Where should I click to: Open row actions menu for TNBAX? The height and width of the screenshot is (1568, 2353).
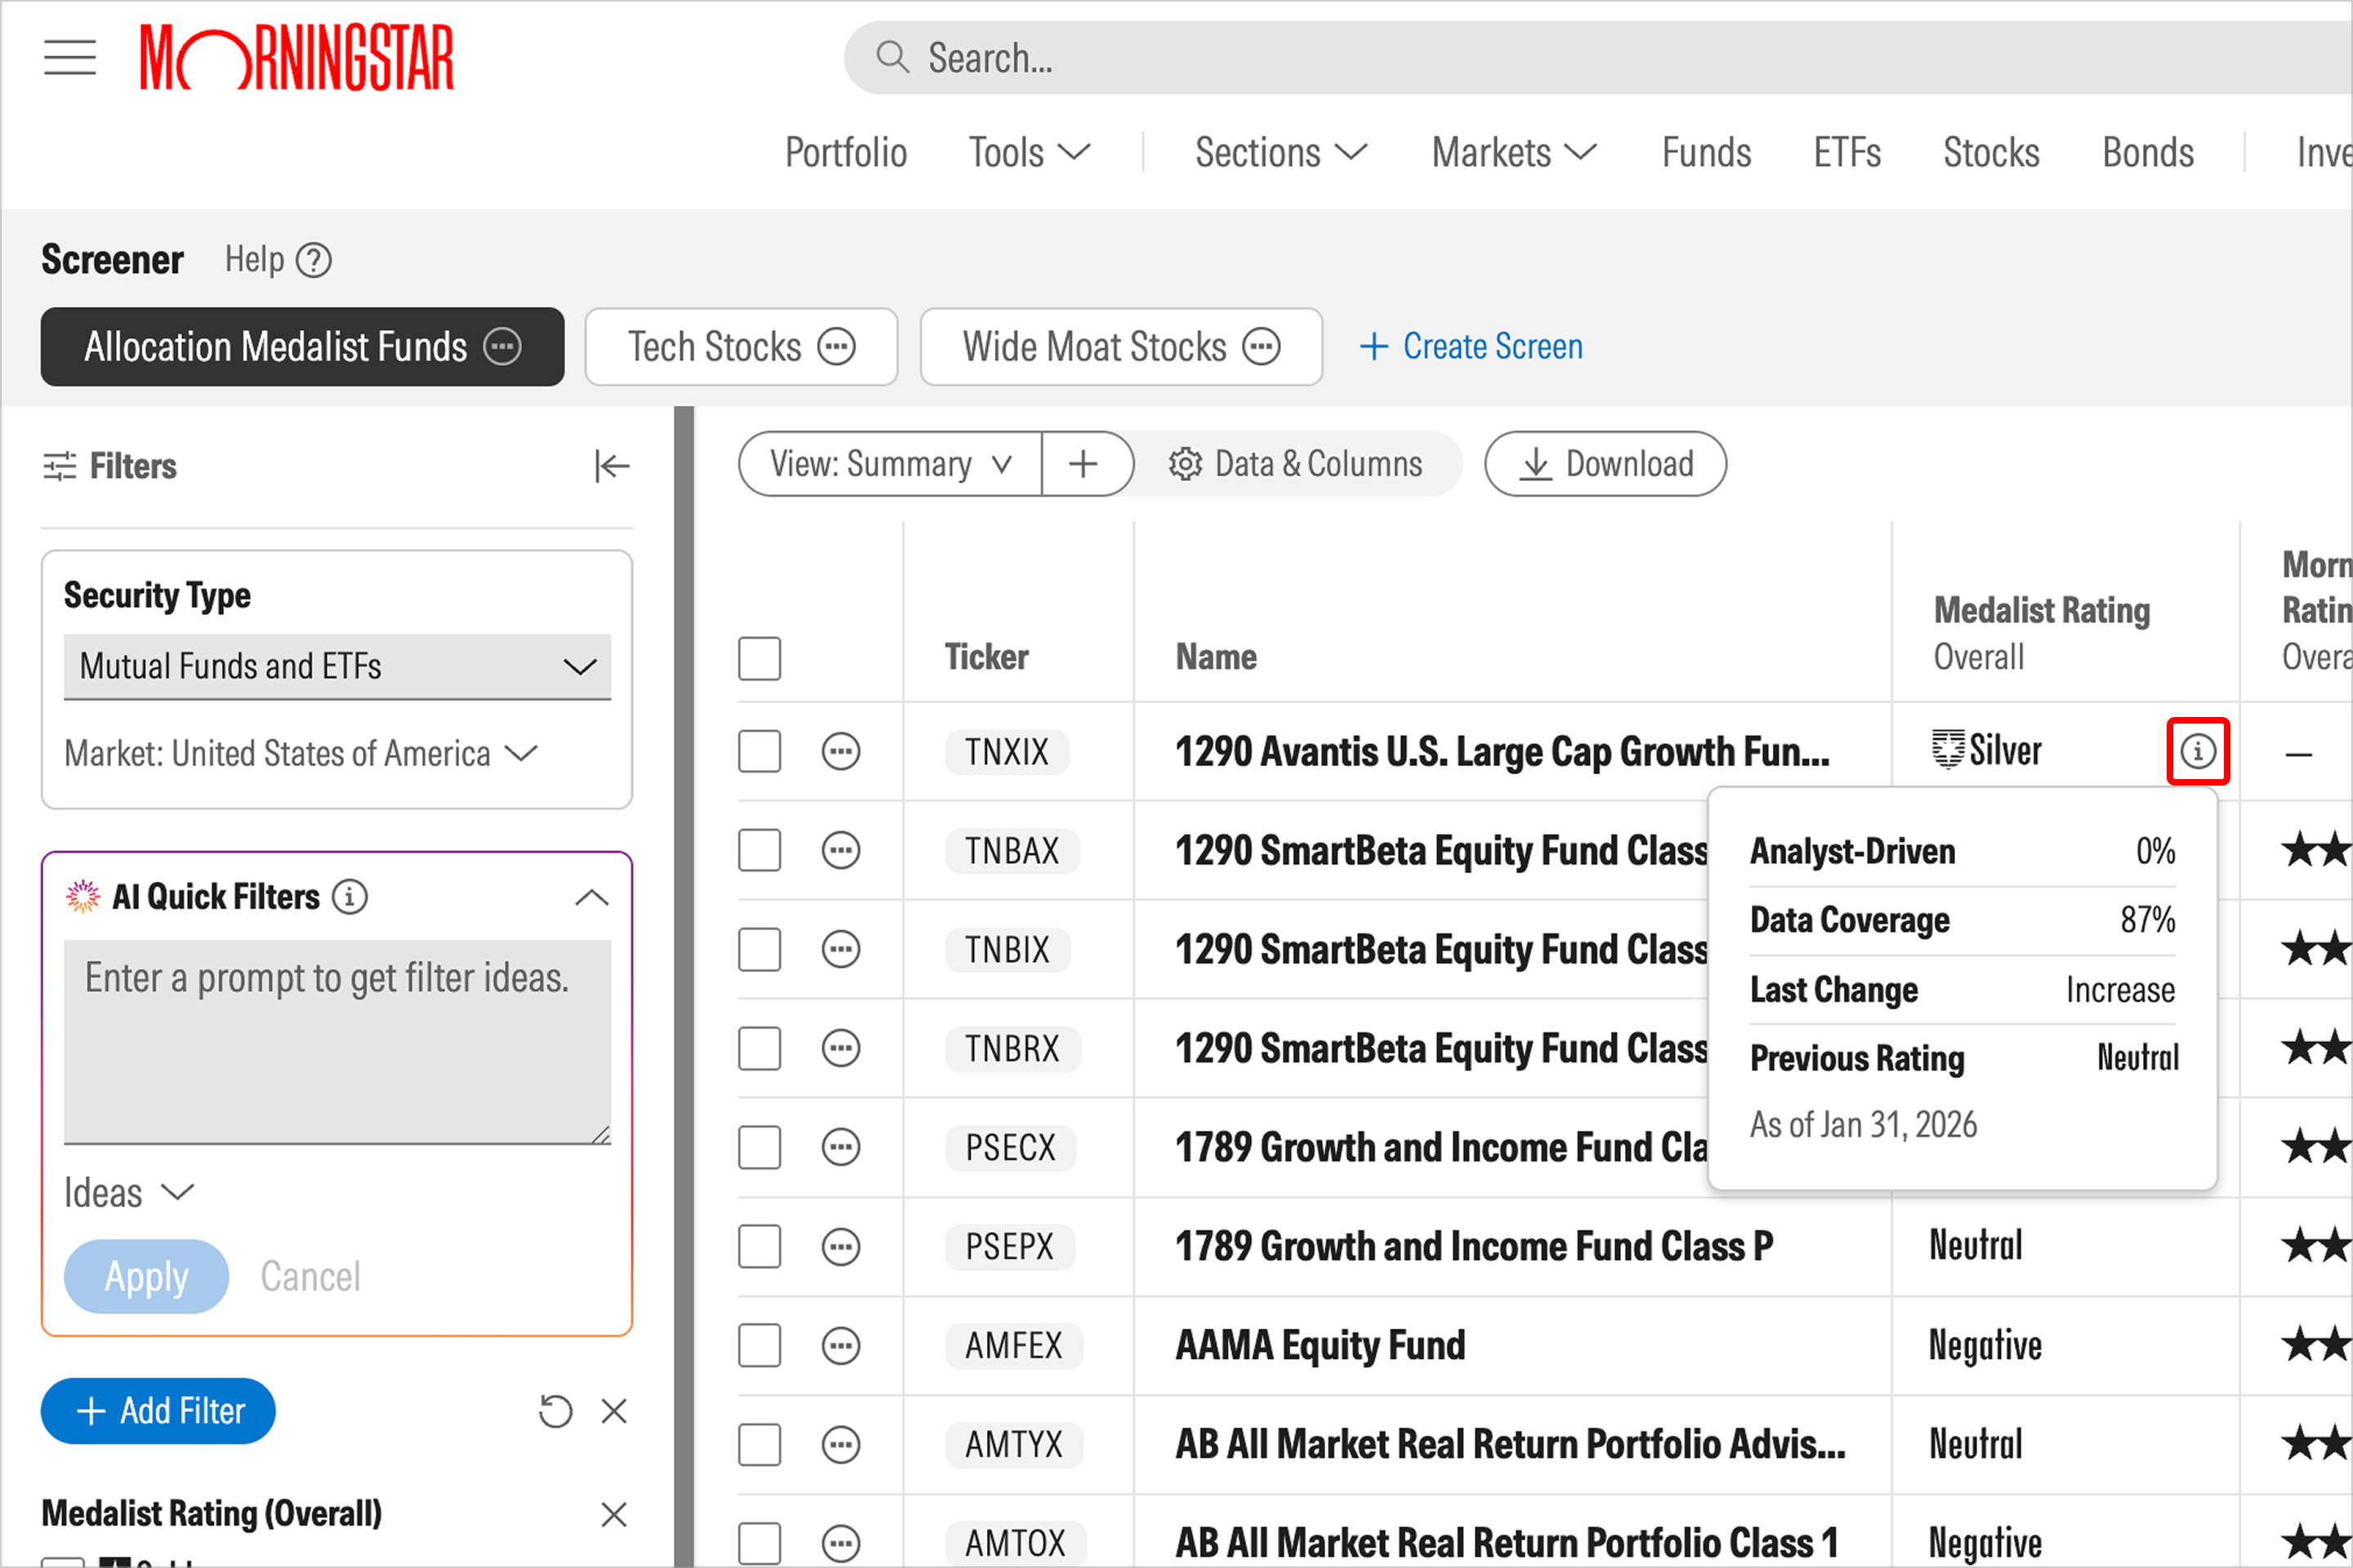point(842,851)
